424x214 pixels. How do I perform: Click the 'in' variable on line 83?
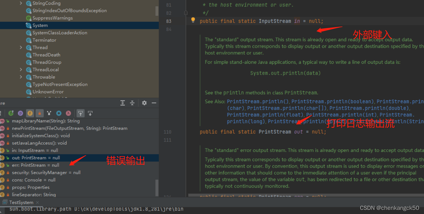[x=297, y=21]
